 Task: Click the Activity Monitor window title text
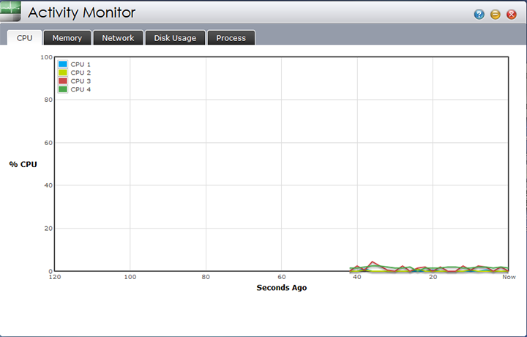click(x=81, y=12)
